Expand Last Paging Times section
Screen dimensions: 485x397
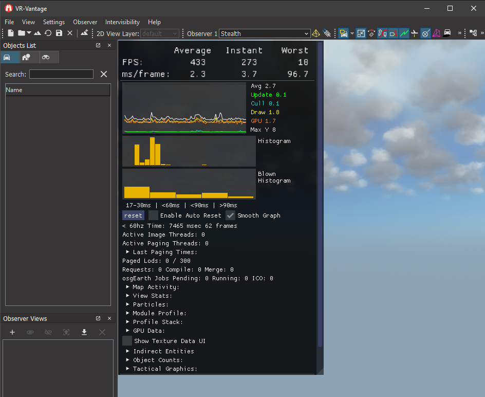[128, 252]
